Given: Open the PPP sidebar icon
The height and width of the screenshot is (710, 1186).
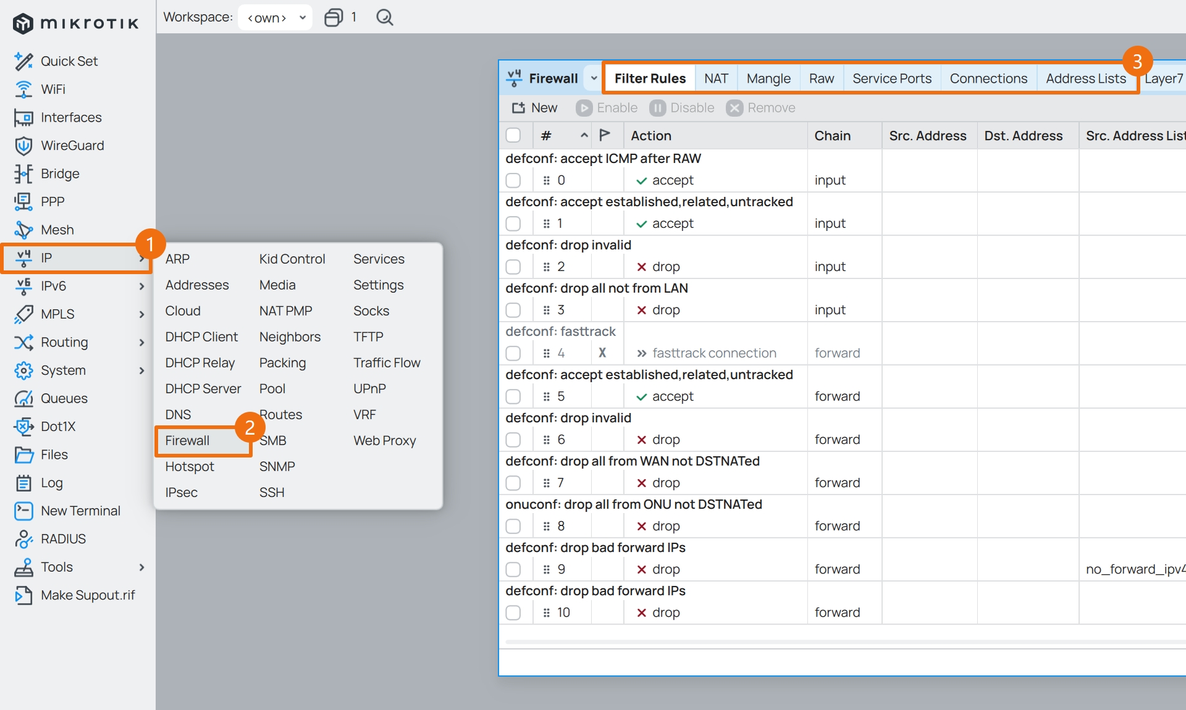Looking at the screenshot, I should [23, 202].
